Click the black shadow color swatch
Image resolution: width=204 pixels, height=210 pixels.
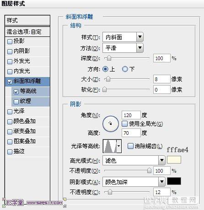[x=174, y=181]
